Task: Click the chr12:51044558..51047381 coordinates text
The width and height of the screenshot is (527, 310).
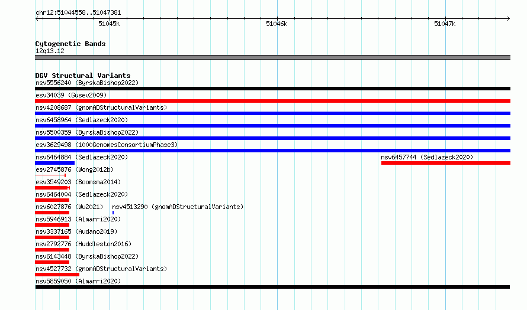Action: (78, 13)
